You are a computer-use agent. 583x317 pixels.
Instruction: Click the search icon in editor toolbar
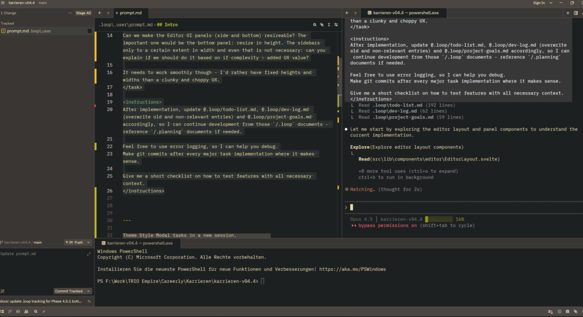(x=315, y=25)
